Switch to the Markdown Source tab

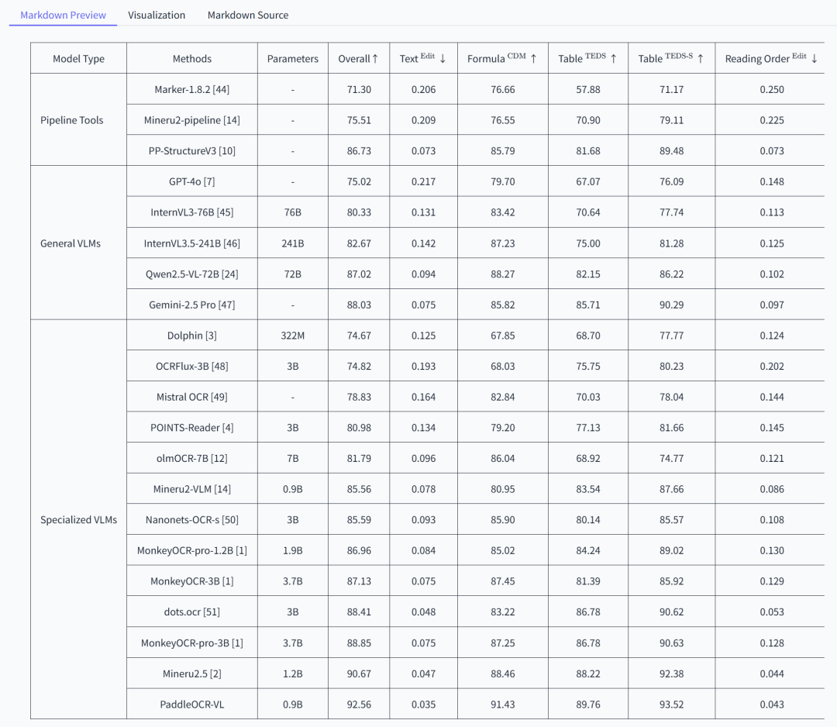248,15
